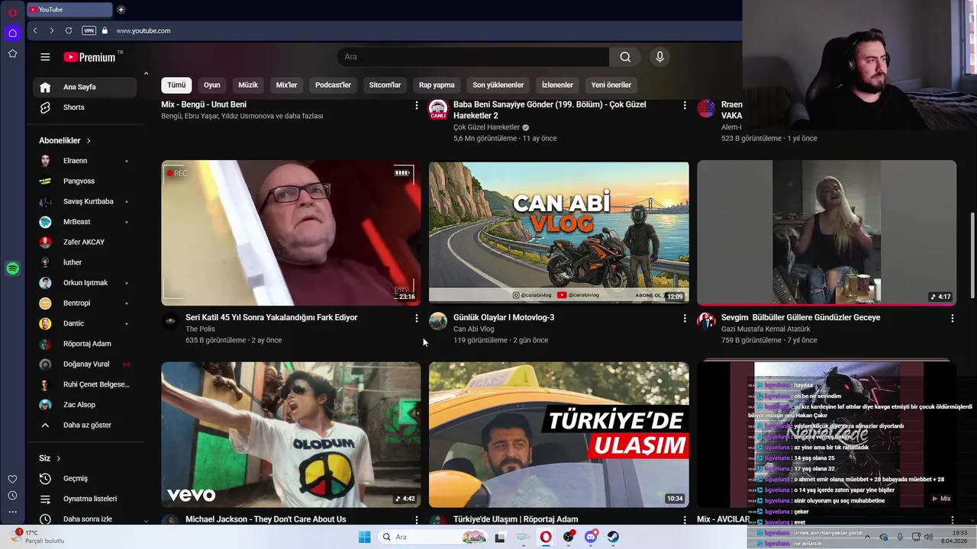The height and width of the screenshot is (549, 977).
Task: Open Opera menu logo in sidebar
Action: click(x=13, y=12)
